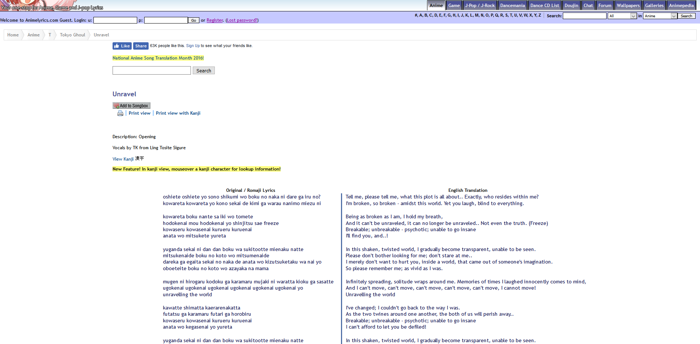This screenshot has height=344, width=700.
Task: Open the Tokyo Ghoul breadcrumb link
Action: click(x=72, y=35)
